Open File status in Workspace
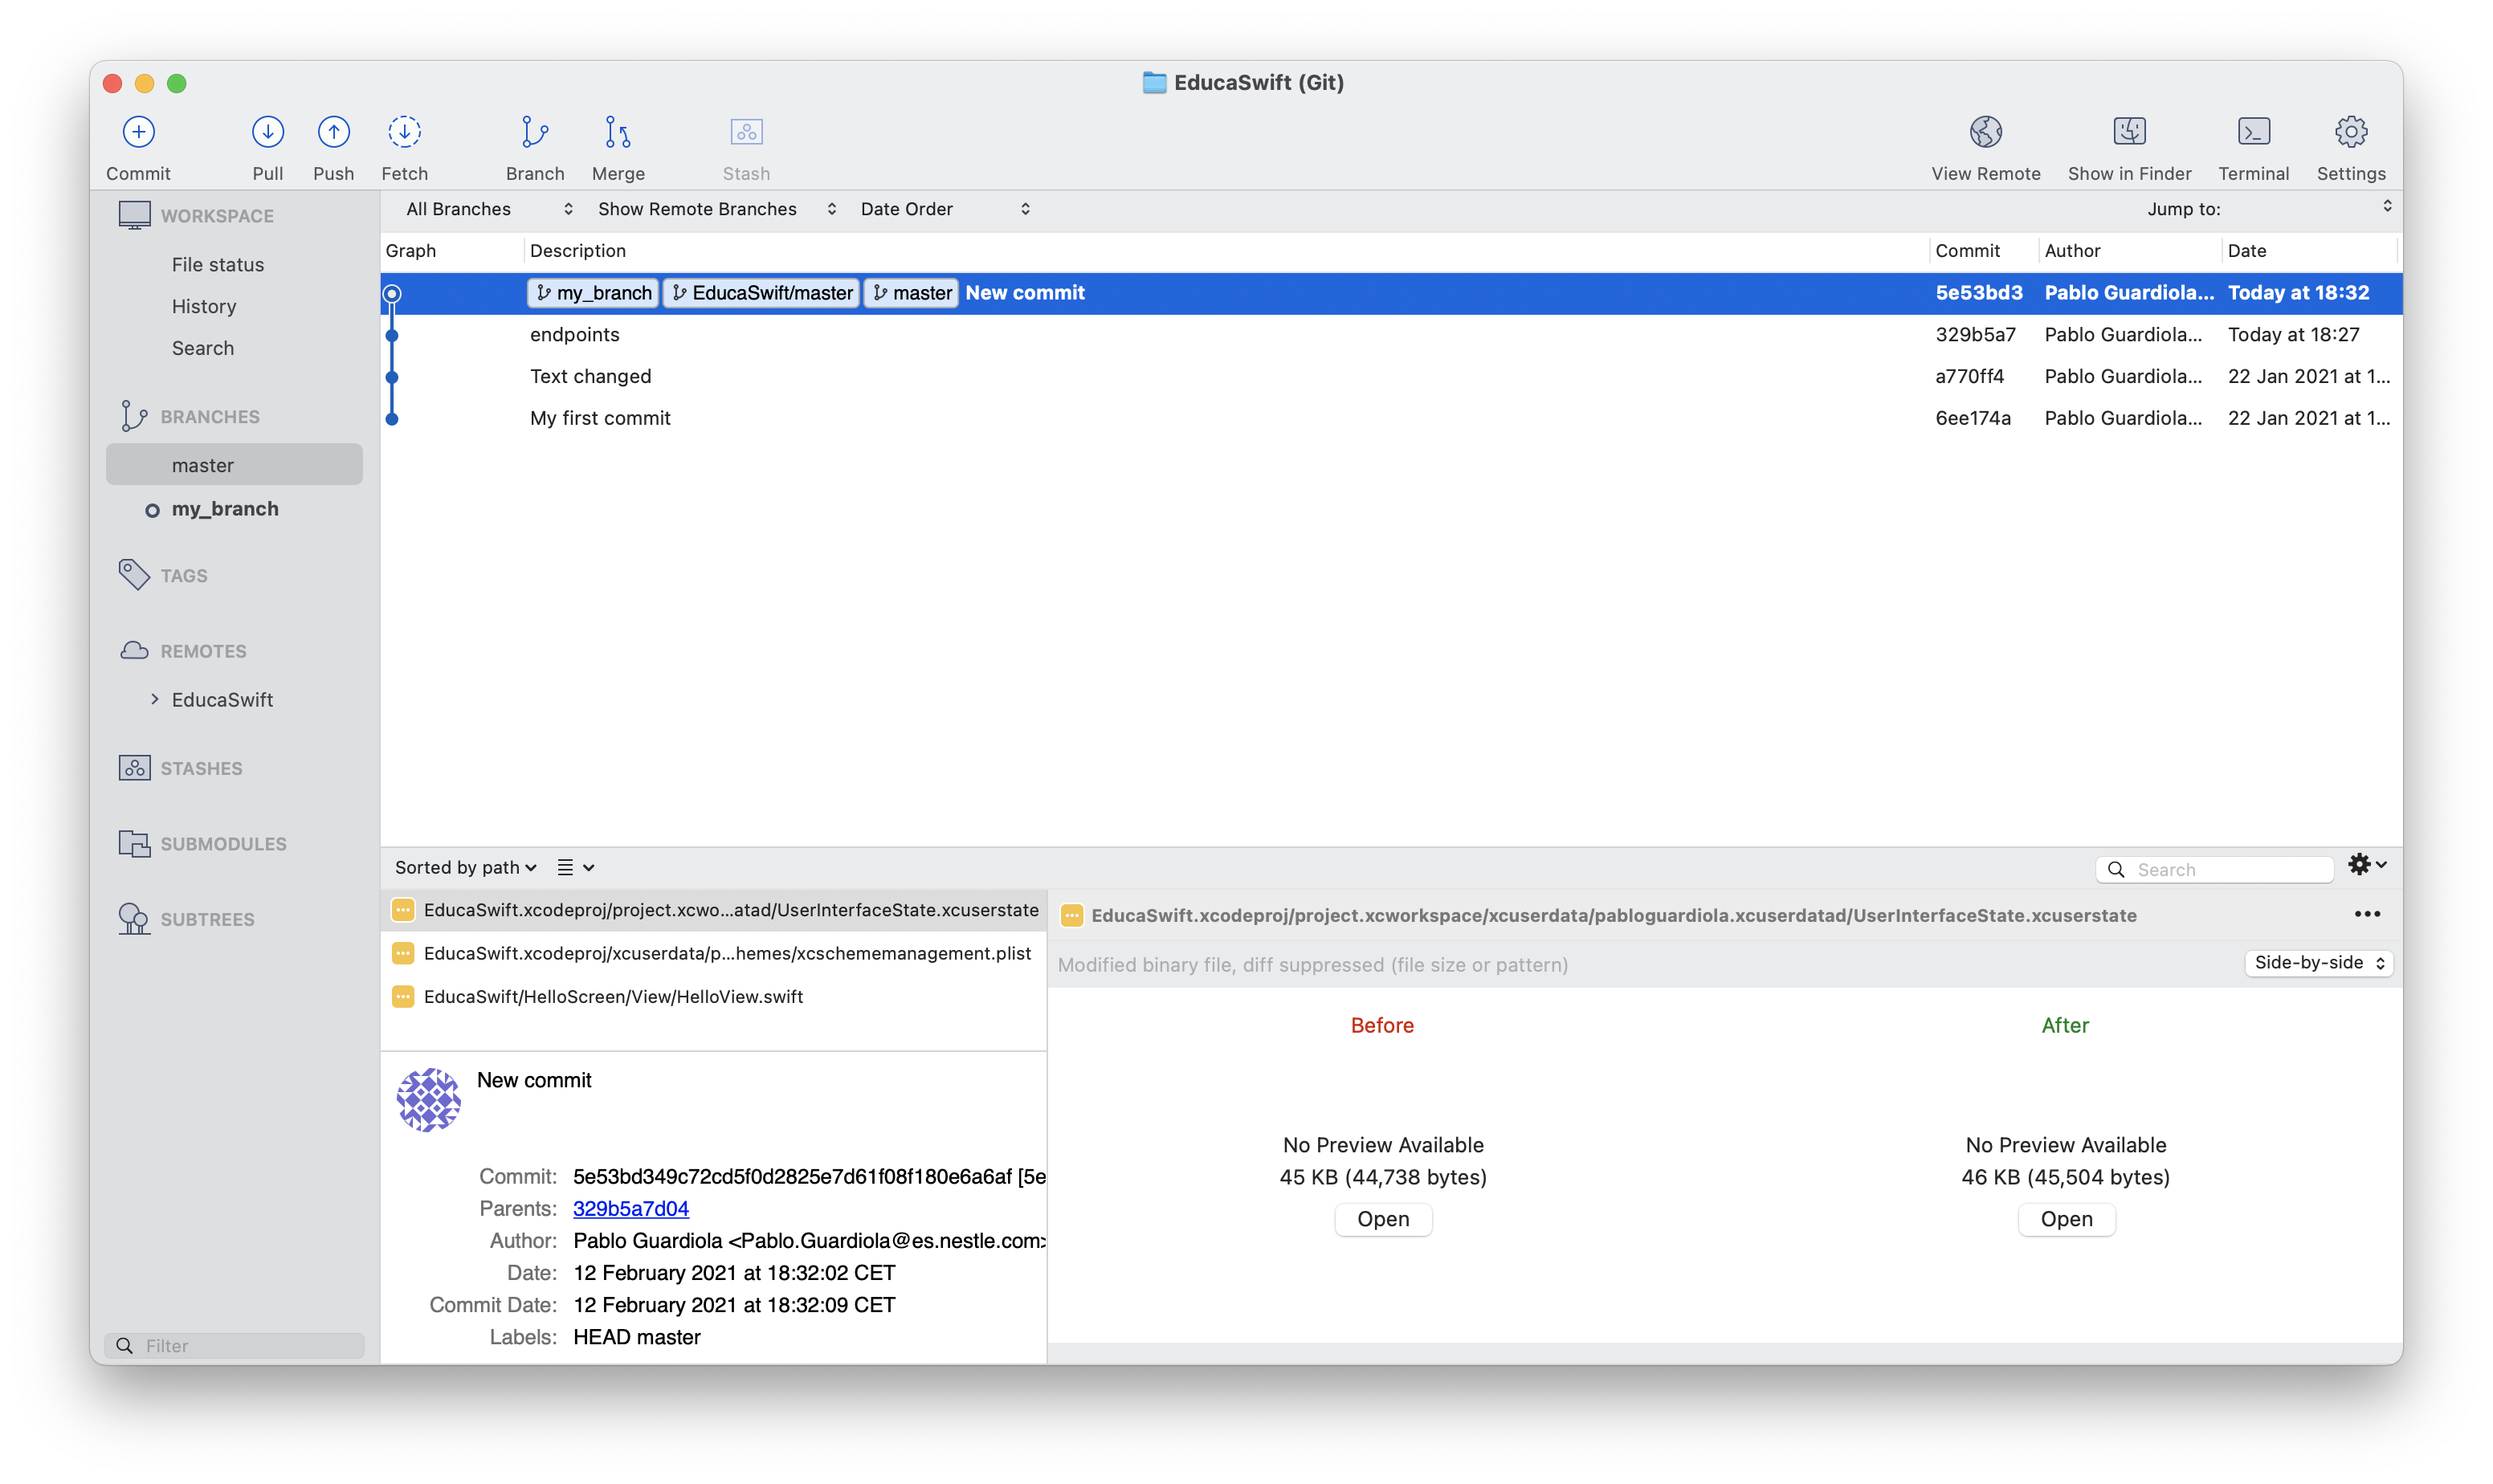This screenshot has height=1484, width=2493. pos(218,265)
